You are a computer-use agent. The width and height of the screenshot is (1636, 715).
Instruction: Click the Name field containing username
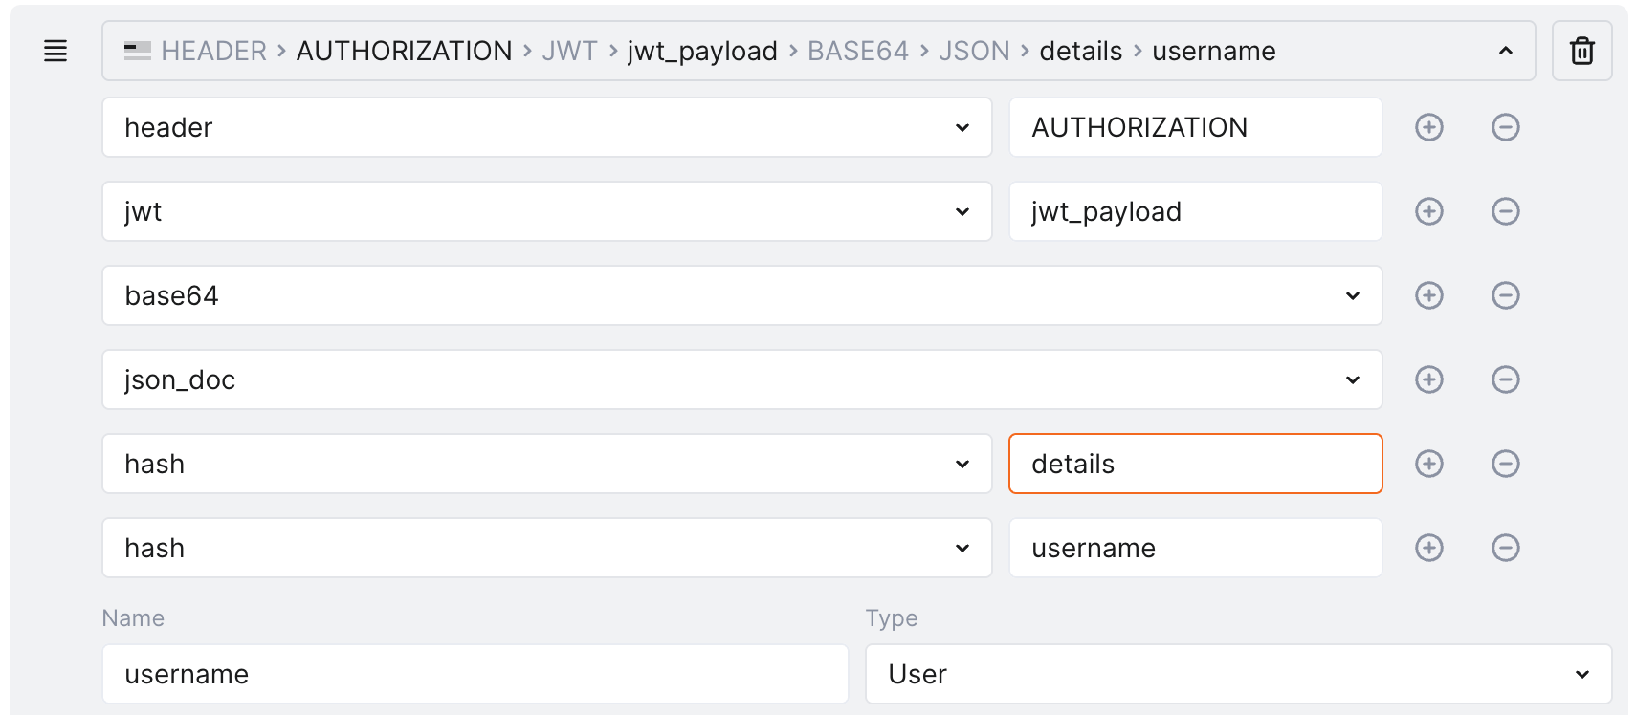[x=475, y=674]
